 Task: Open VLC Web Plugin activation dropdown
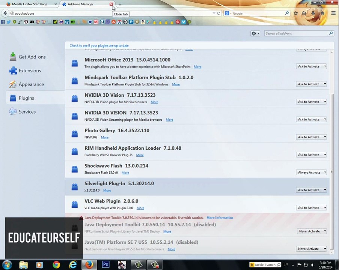coord(311,208)
